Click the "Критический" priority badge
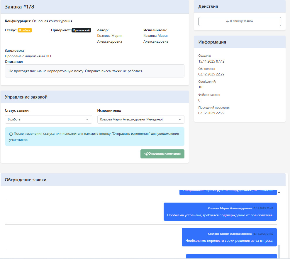 [81, 30]
